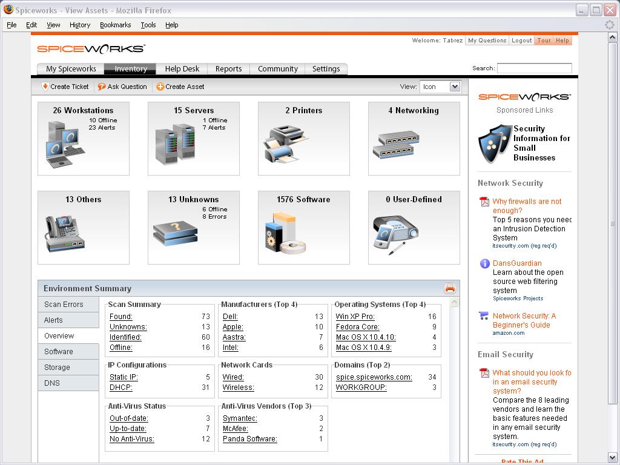Click the Spiceworks logo in header
The image size is (620, 465).
tap(91, 48)
